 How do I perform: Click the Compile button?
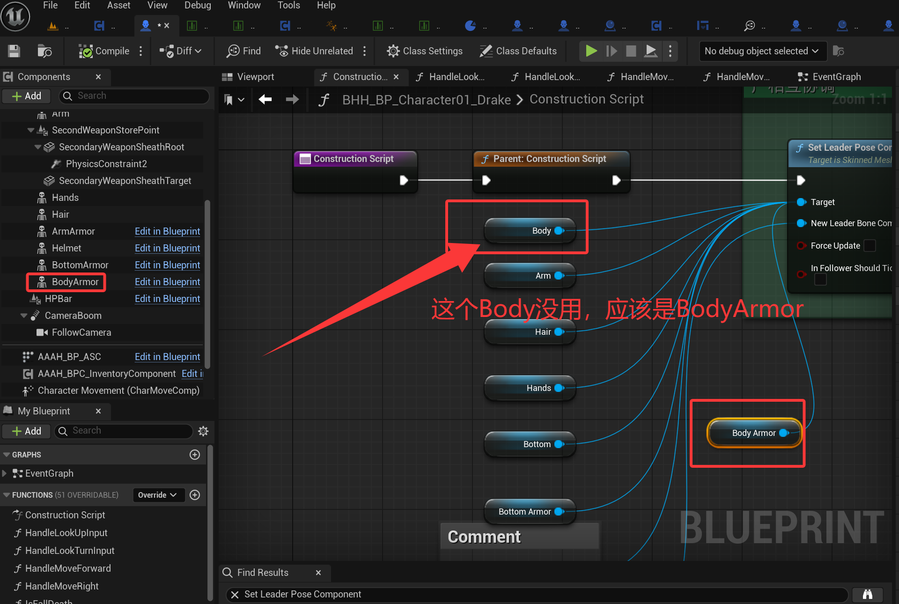pos(104,51)
